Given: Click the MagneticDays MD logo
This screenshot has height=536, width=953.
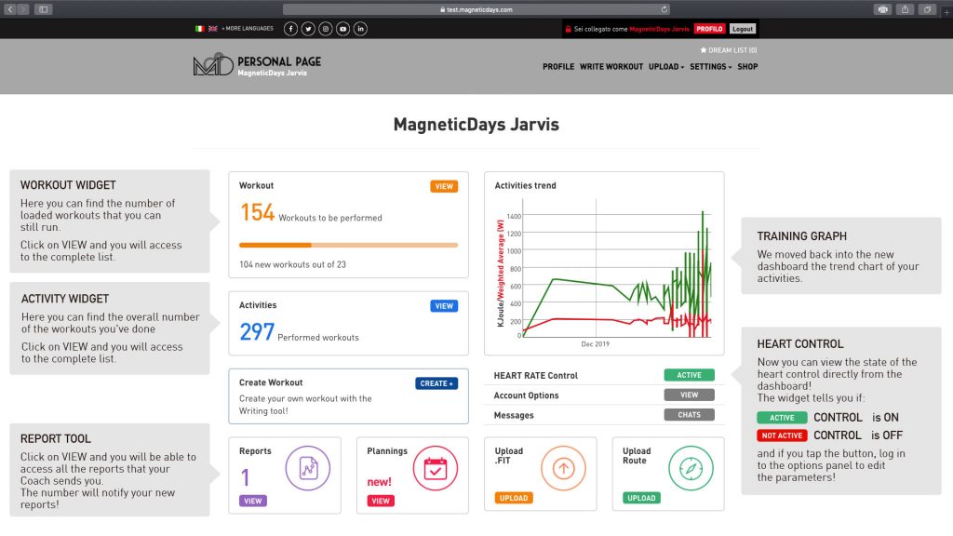Looking at the screenshot, I should coord(213,64).
